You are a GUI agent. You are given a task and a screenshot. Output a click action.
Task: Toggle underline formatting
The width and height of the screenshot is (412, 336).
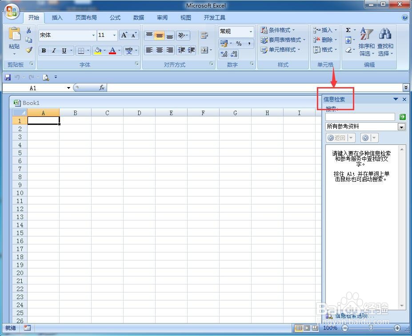(x=64, y=50)
